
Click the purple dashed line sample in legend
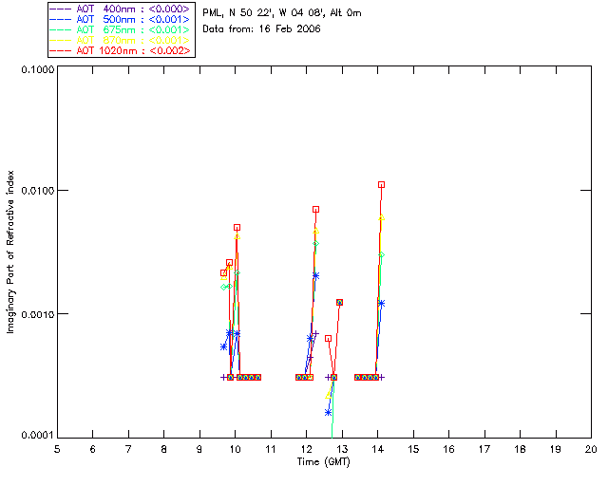pos(61,9)
